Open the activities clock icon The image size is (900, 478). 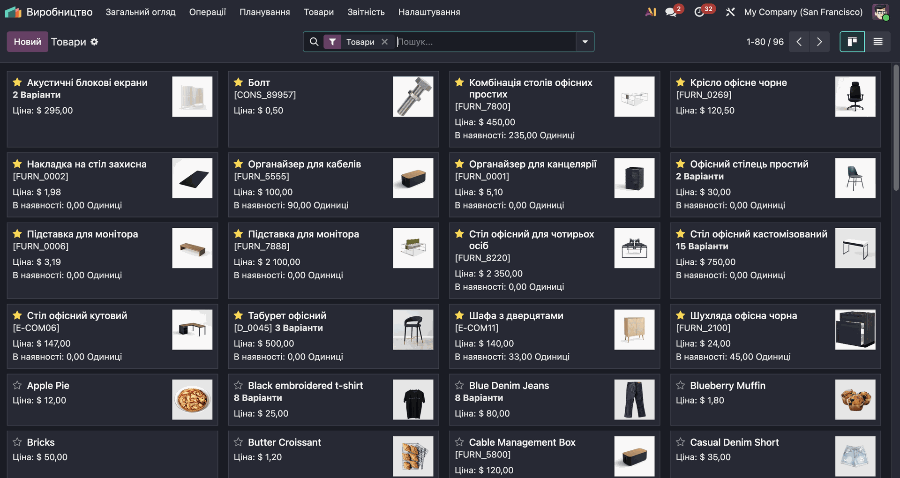pos(699,12)
